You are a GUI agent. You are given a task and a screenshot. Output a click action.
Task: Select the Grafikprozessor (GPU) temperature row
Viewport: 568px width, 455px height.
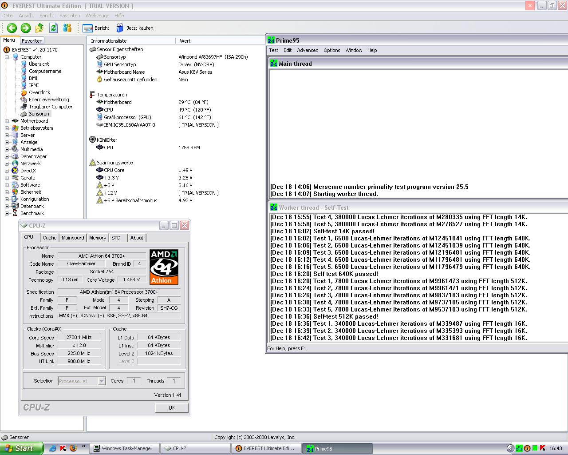coord(176,117)
